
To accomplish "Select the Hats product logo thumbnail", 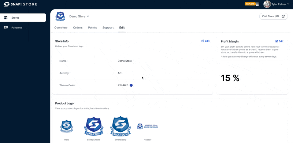I will point(67,127).
